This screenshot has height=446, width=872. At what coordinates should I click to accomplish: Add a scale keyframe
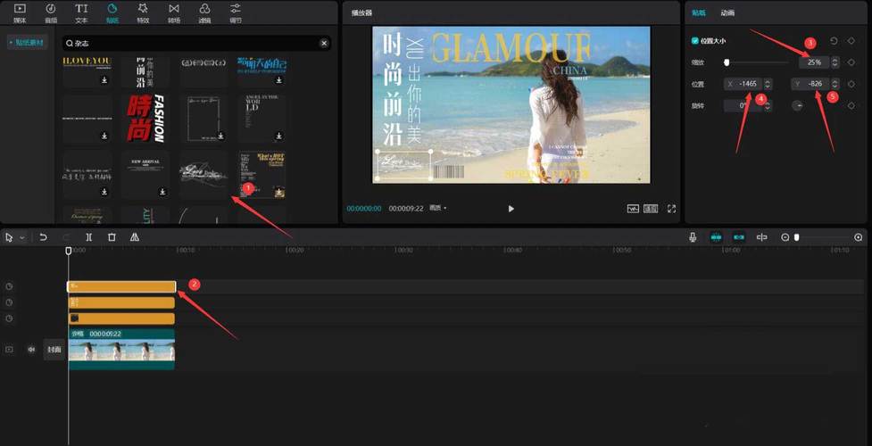(x=851, y=62)
